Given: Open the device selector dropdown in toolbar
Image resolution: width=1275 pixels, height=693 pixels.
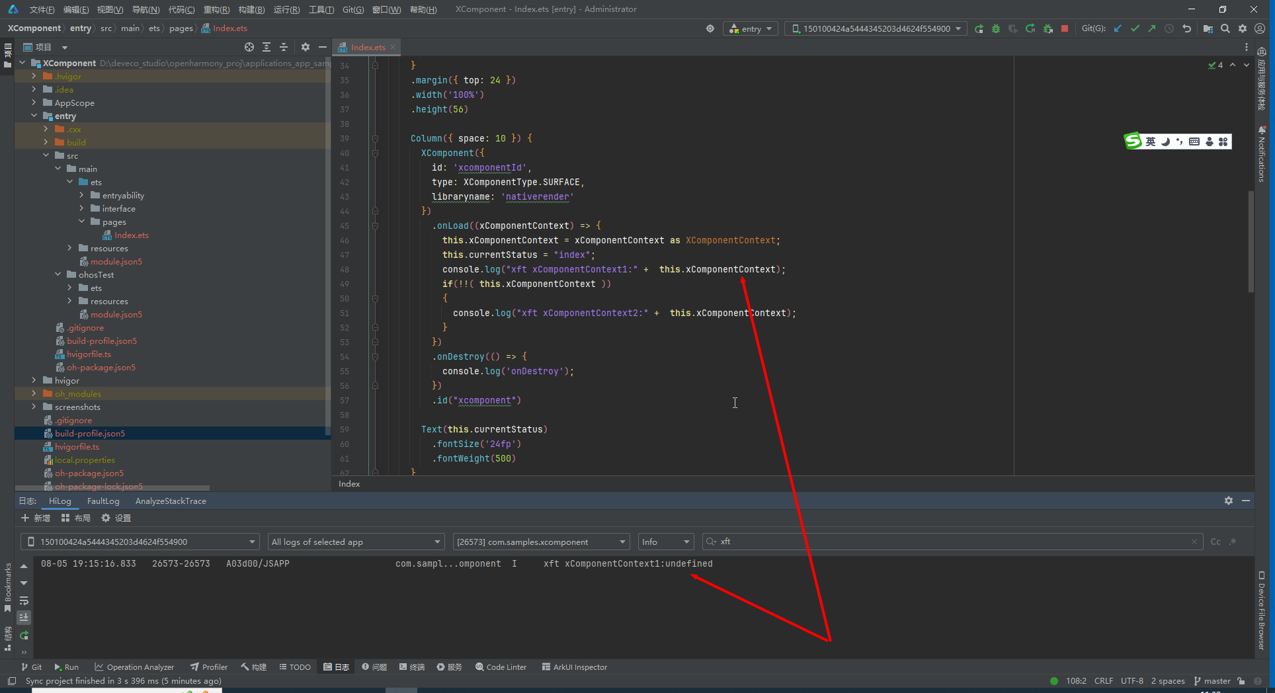Looking at the screenshot, I should [876, 29].
